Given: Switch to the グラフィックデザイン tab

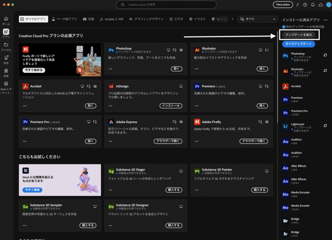Looking at the screenshot, I should coord(146,19).
